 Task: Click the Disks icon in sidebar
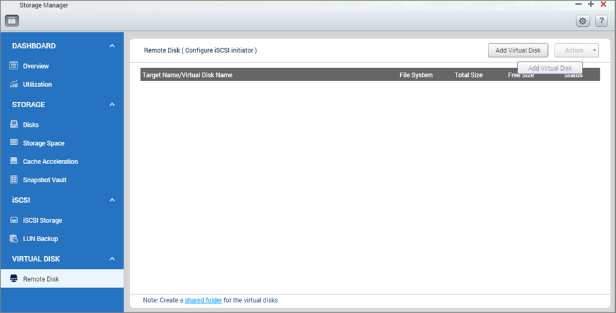tap(14, 125)
